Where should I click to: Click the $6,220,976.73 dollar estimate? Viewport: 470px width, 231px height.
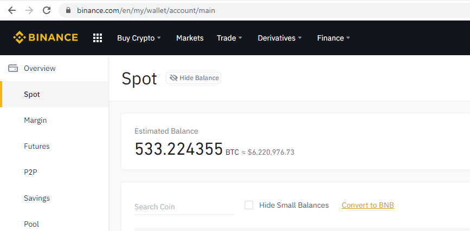click(271, 153)
